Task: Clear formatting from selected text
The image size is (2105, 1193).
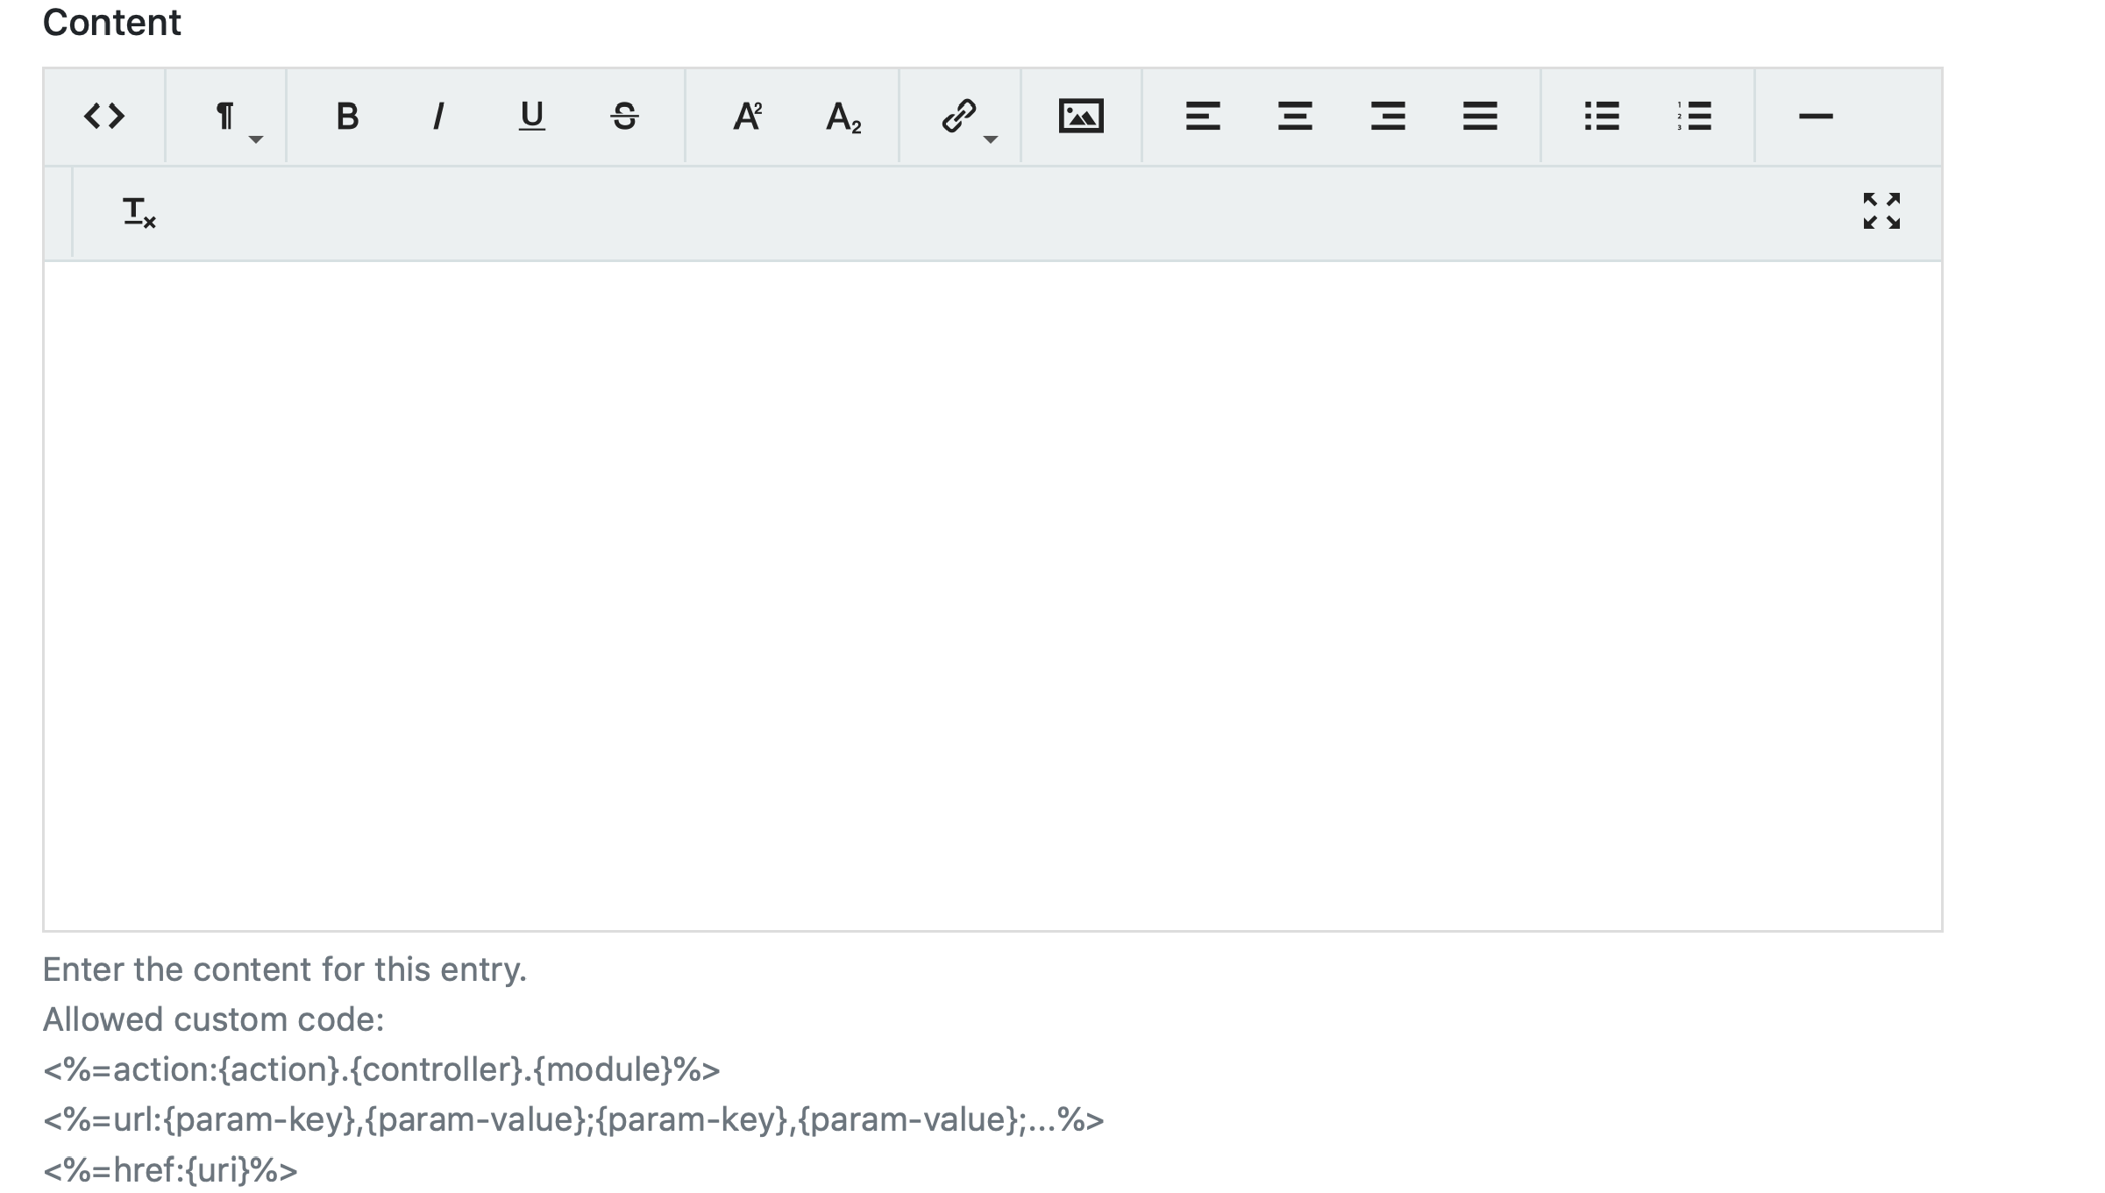Action: pyautogui.click(x=139, y=212)
